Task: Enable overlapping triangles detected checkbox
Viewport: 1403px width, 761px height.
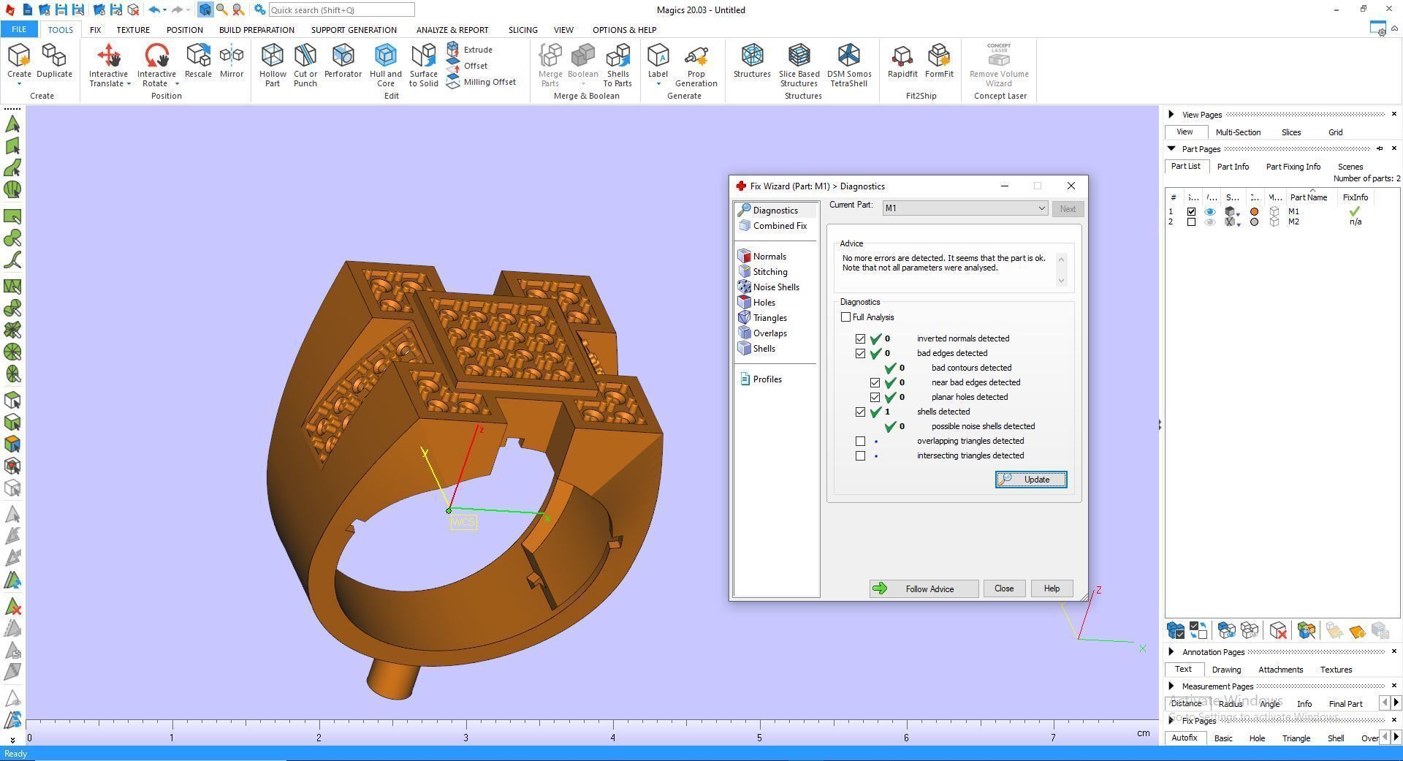Action: 860,441
